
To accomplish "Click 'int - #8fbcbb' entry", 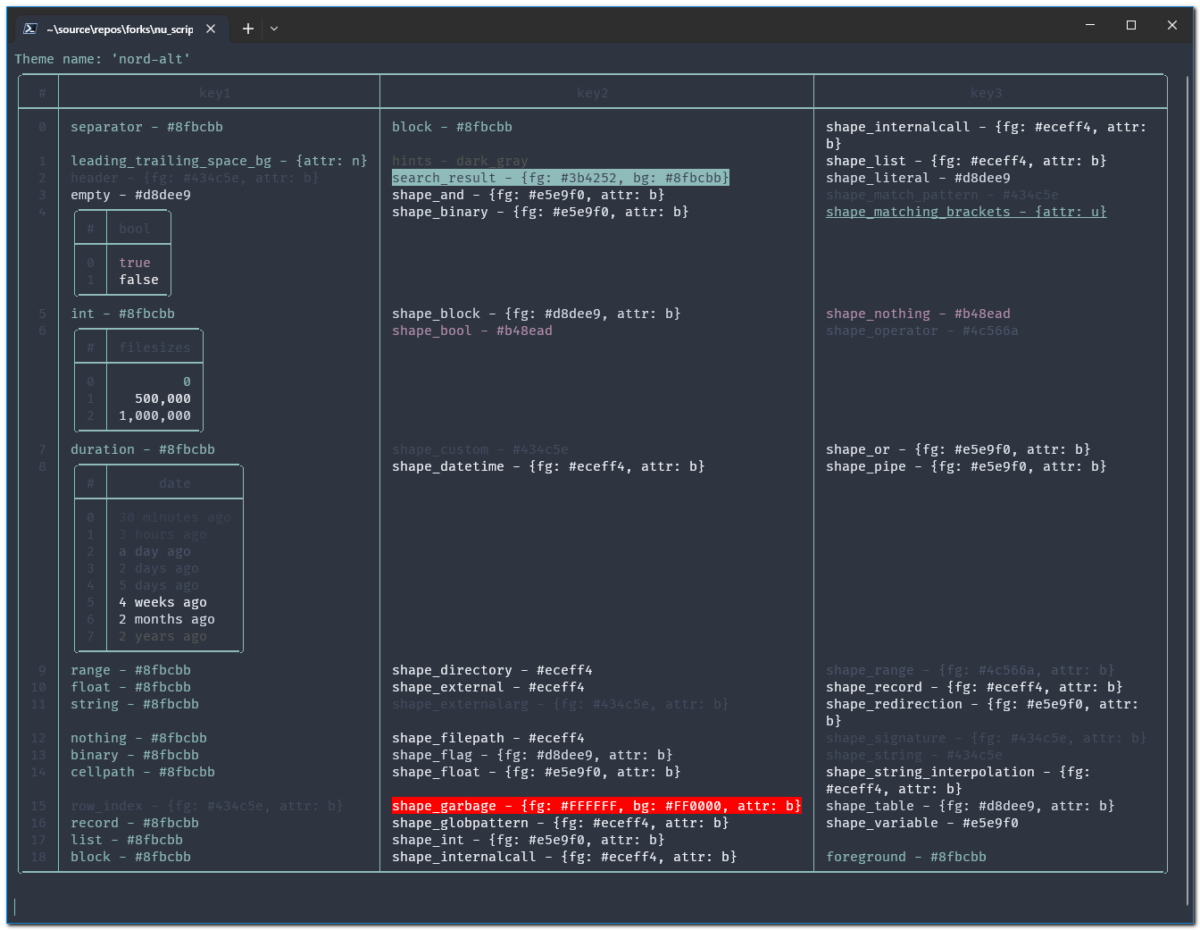I will [x=123, y=314].
